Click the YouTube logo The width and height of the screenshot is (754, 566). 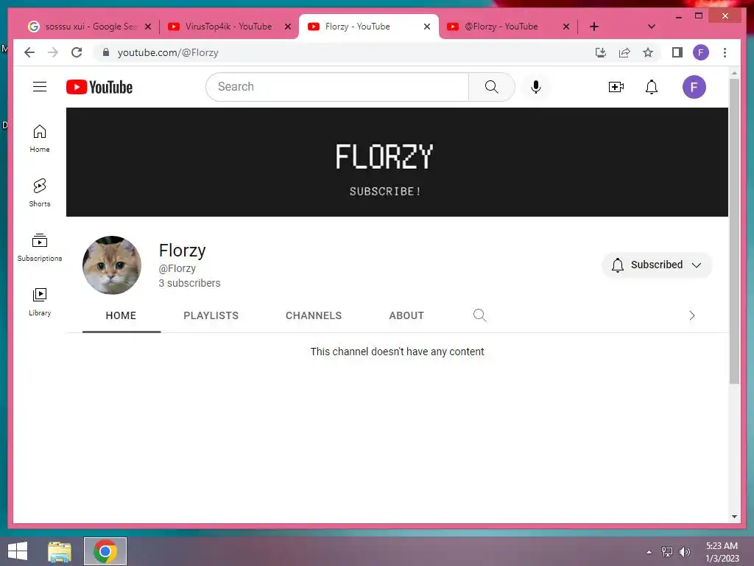click(99, 87)
